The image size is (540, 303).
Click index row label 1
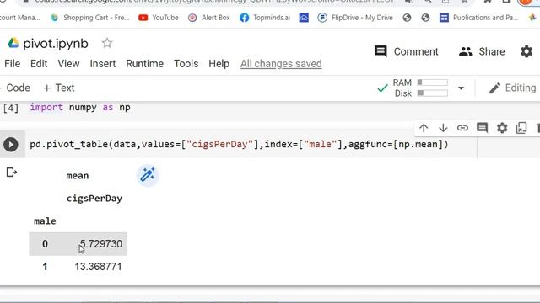tap(45, 267)
